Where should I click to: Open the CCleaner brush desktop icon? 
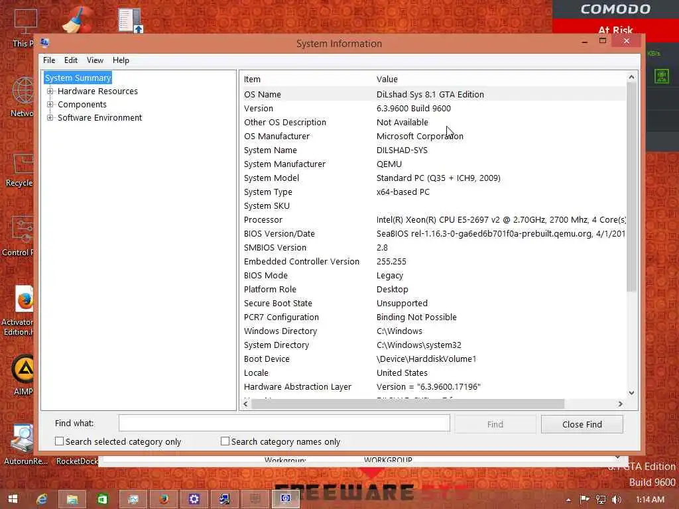coord(78,20)
